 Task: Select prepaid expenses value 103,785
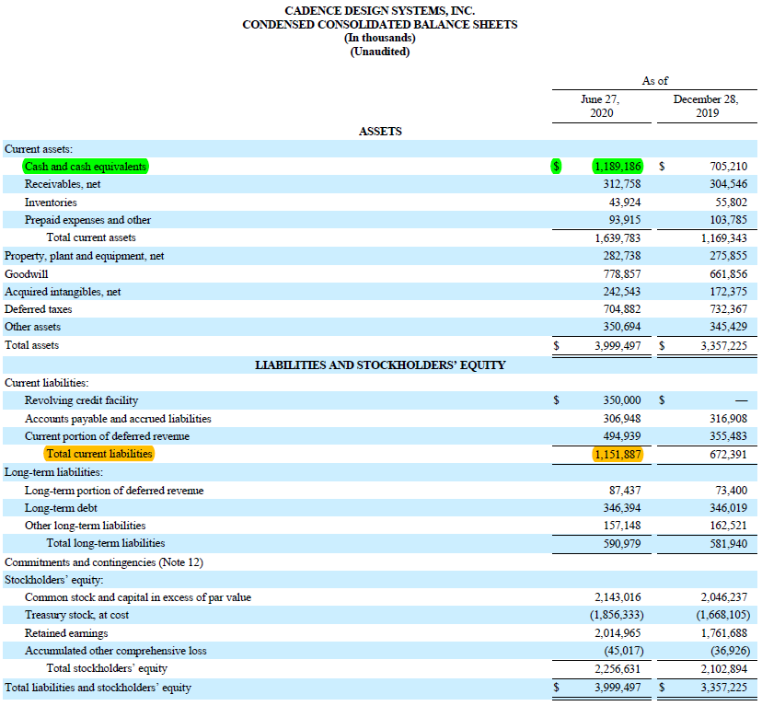tap(729, 220)
